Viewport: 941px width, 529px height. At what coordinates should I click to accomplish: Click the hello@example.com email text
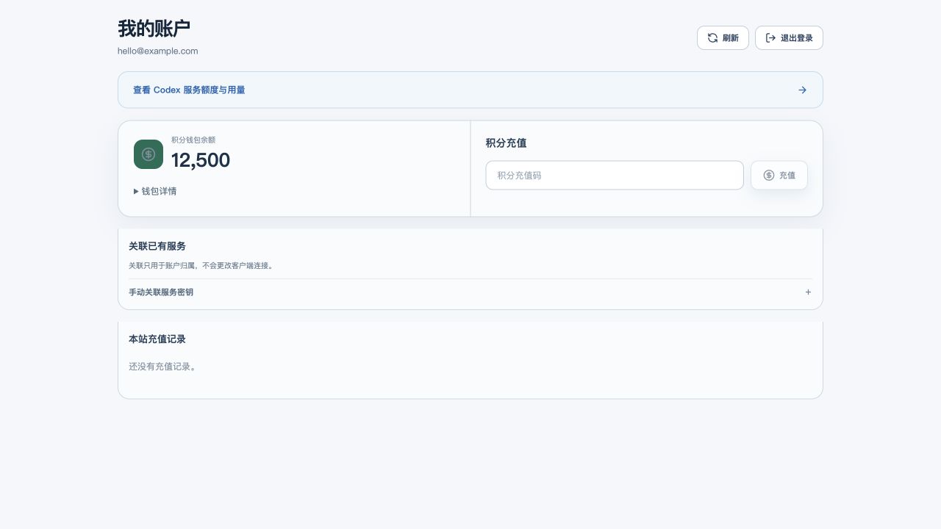point(158,51)
